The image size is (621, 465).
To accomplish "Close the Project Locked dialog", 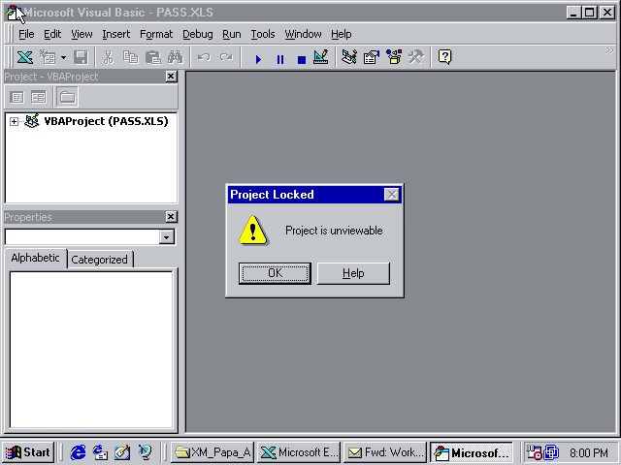I will pyautogui.click(x=392, y=195).
